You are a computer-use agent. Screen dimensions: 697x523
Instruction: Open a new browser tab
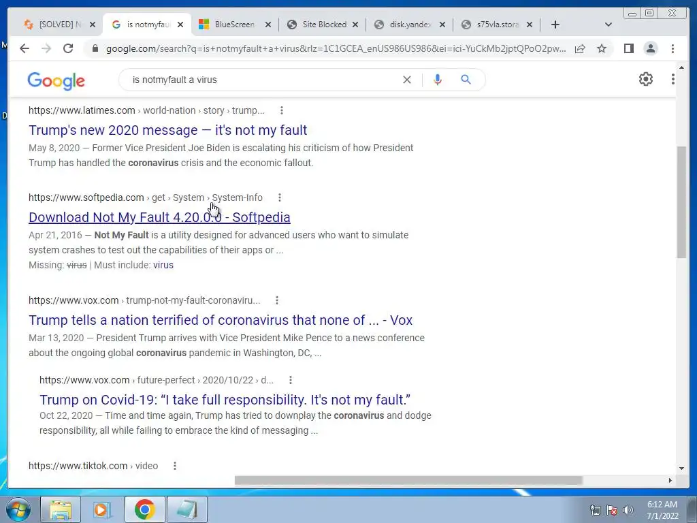click(x=555, y=25)
